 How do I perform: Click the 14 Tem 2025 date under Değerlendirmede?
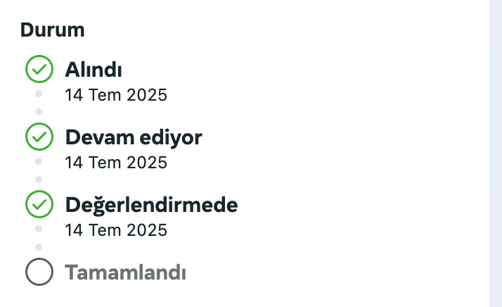(x=116, y=230)
